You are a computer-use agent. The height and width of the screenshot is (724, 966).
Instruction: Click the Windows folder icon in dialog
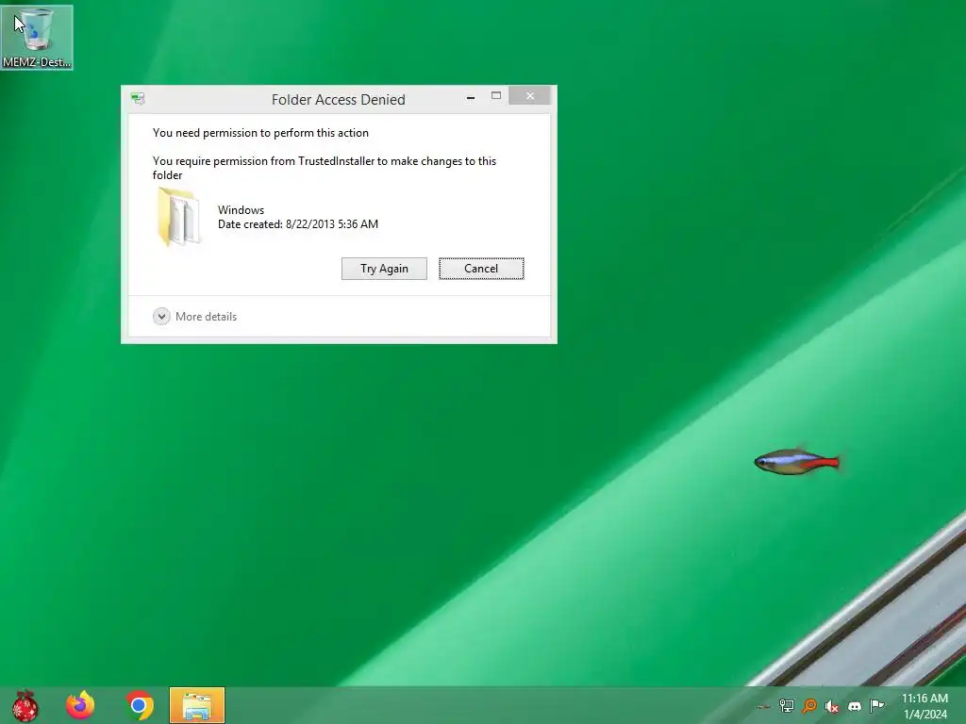(178, 217)
